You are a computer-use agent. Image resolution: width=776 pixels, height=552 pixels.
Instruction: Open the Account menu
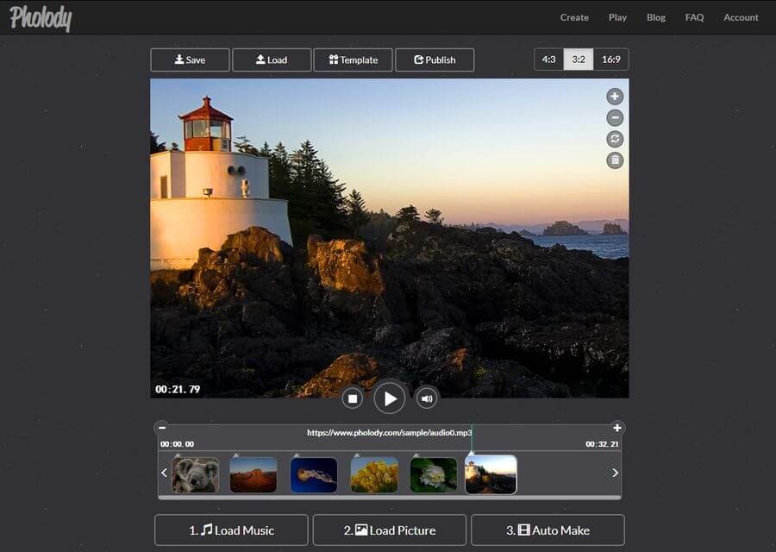coord(741,17)
